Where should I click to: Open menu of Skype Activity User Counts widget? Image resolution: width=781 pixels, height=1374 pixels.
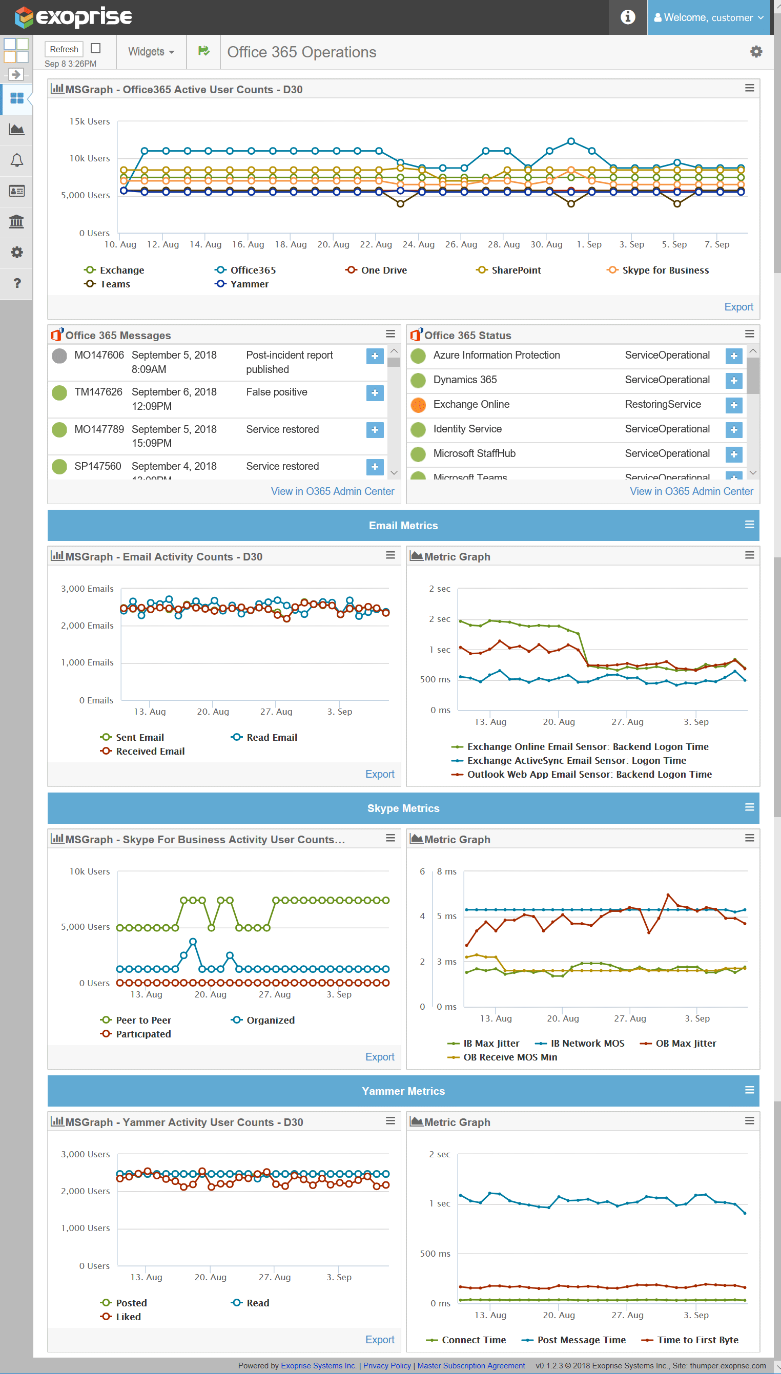click(390, 838)
